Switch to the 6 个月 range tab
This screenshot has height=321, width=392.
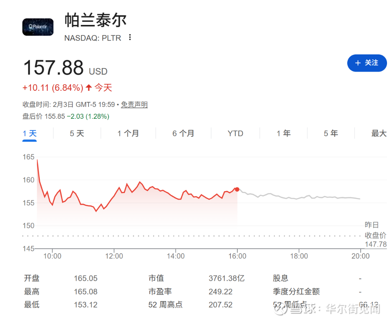(x=183, y=133)
